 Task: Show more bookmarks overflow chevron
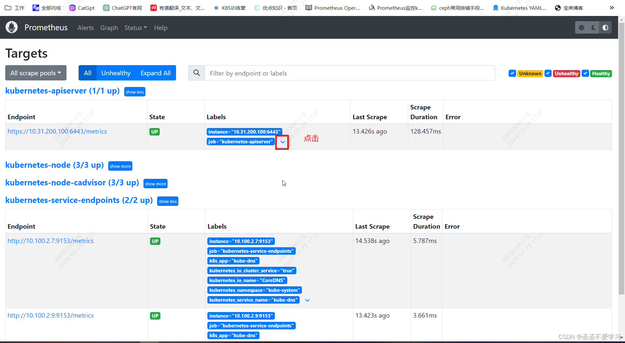click(x=612, y=8)
